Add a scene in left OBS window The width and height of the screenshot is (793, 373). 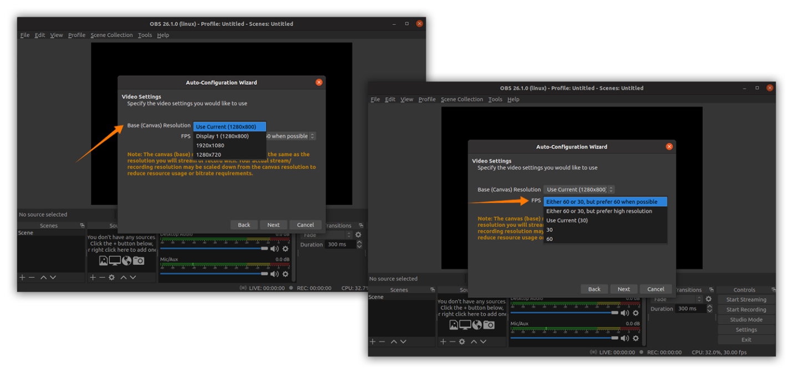click(x=22, y=277)
